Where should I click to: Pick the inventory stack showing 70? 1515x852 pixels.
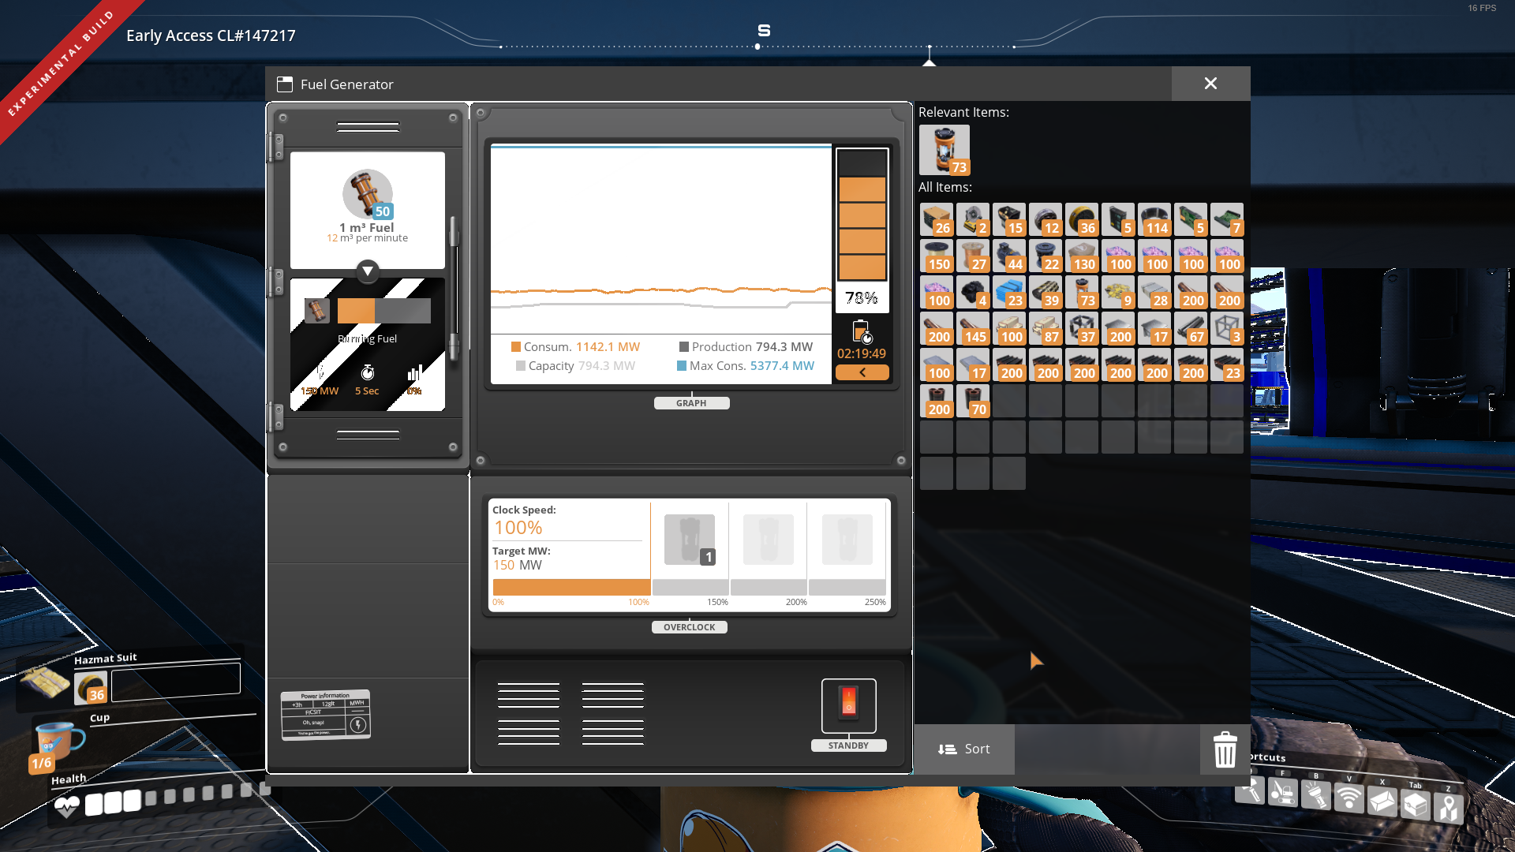973,402
